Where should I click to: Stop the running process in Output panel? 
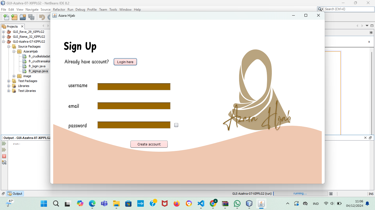pos(4,156)
